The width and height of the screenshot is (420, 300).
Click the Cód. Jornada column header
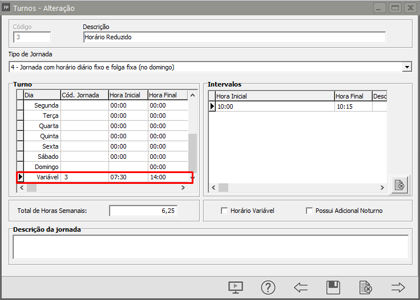coord(84,95)
